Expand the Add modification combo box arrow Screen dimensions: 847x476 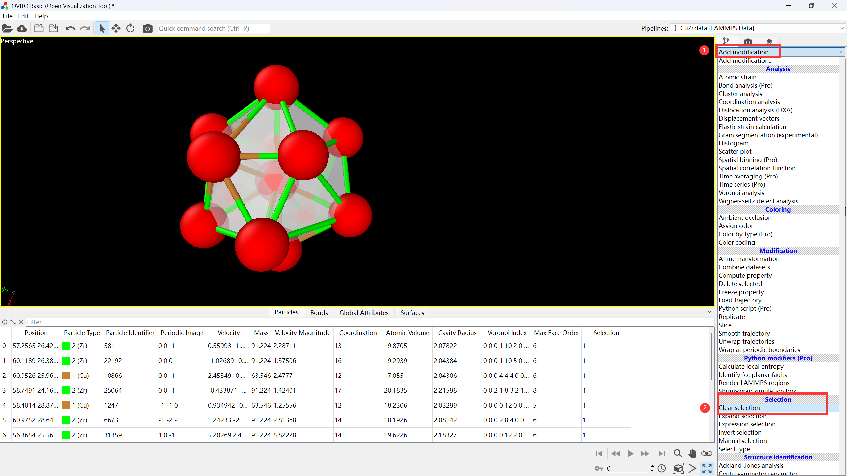click(x=840, y=52)
